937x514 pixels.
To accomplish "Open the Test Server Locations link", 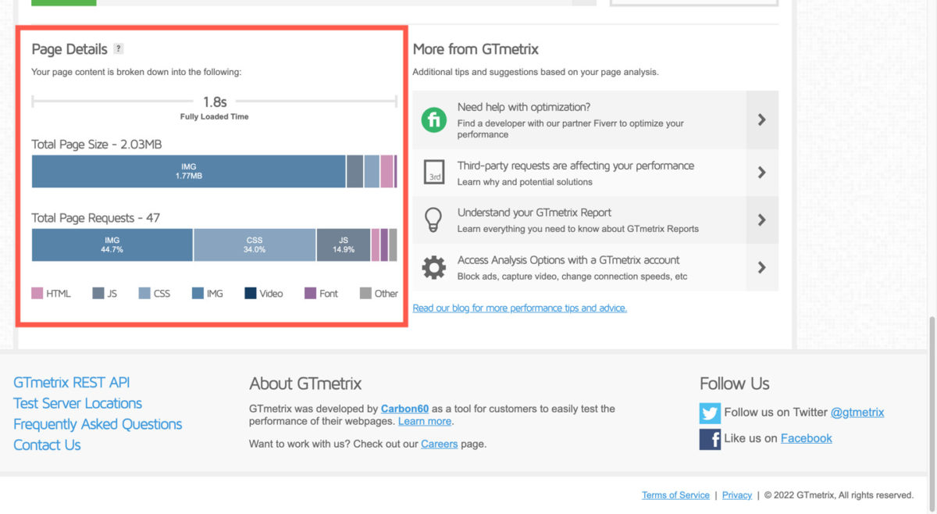I will [x=77, y=403].
